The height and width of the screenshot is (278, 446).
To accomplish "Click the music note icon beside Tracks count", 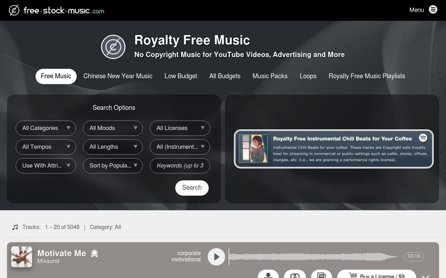I will click(15, 227).
